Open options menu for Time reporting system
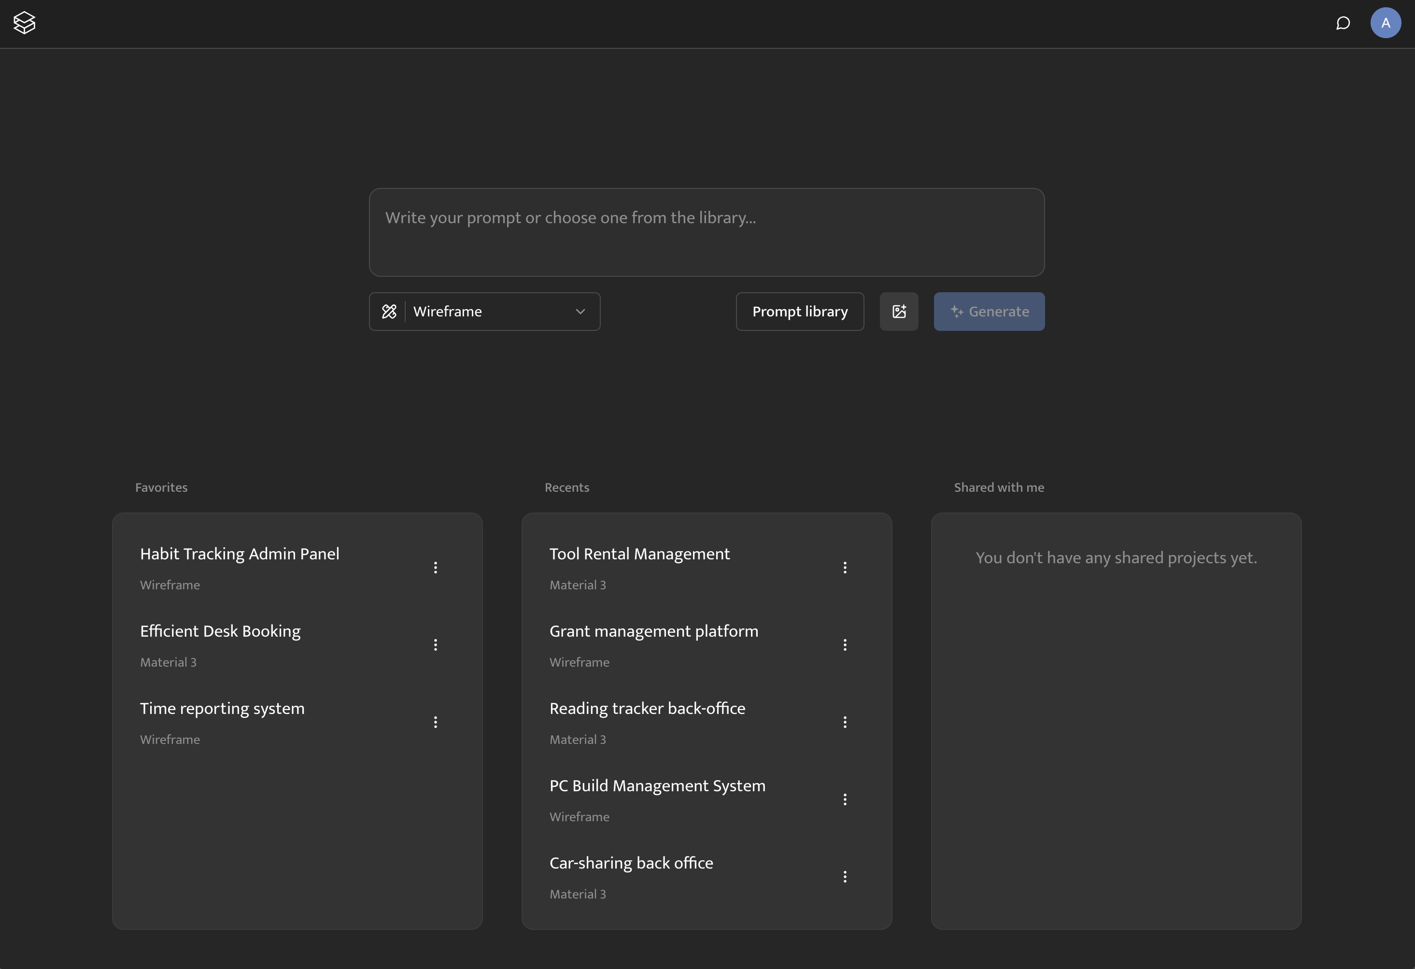Screen dimensions: 1415x969 click(x=436, y=722)
